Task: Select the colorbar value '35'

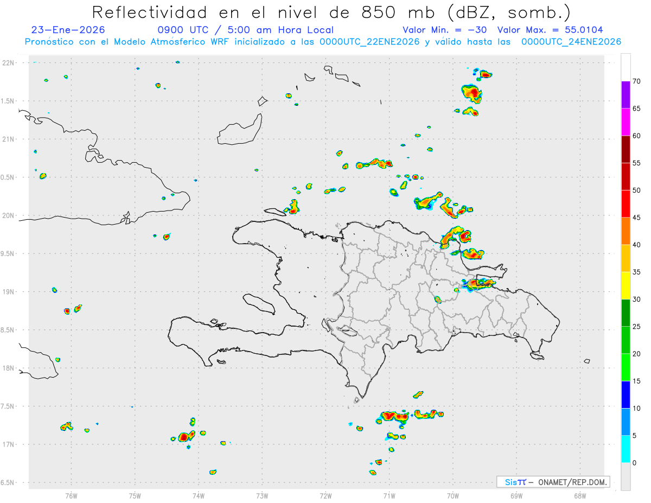Action: point(636,272)
